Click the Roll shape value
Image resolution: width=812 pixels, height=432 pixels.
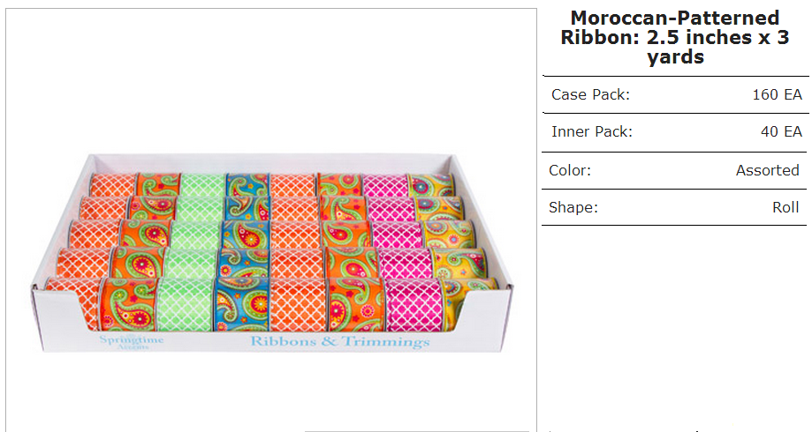click(x=785, y=208)
